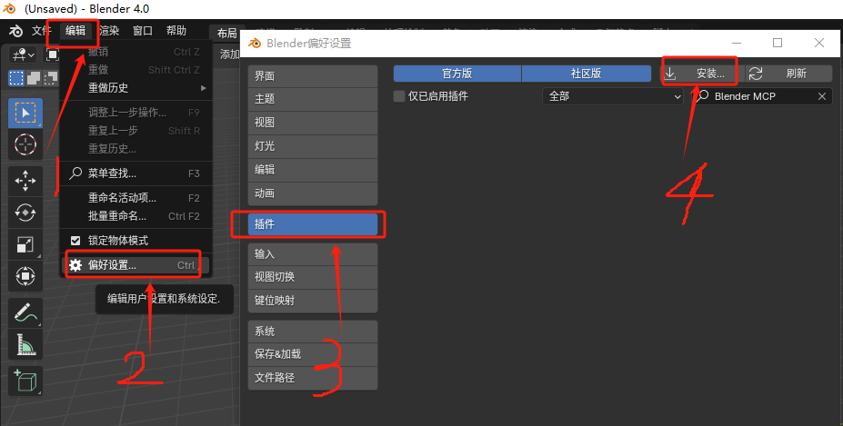843x426 pixels.
Task: Clear the Blender MCP search text
Action: pos(821,96)
